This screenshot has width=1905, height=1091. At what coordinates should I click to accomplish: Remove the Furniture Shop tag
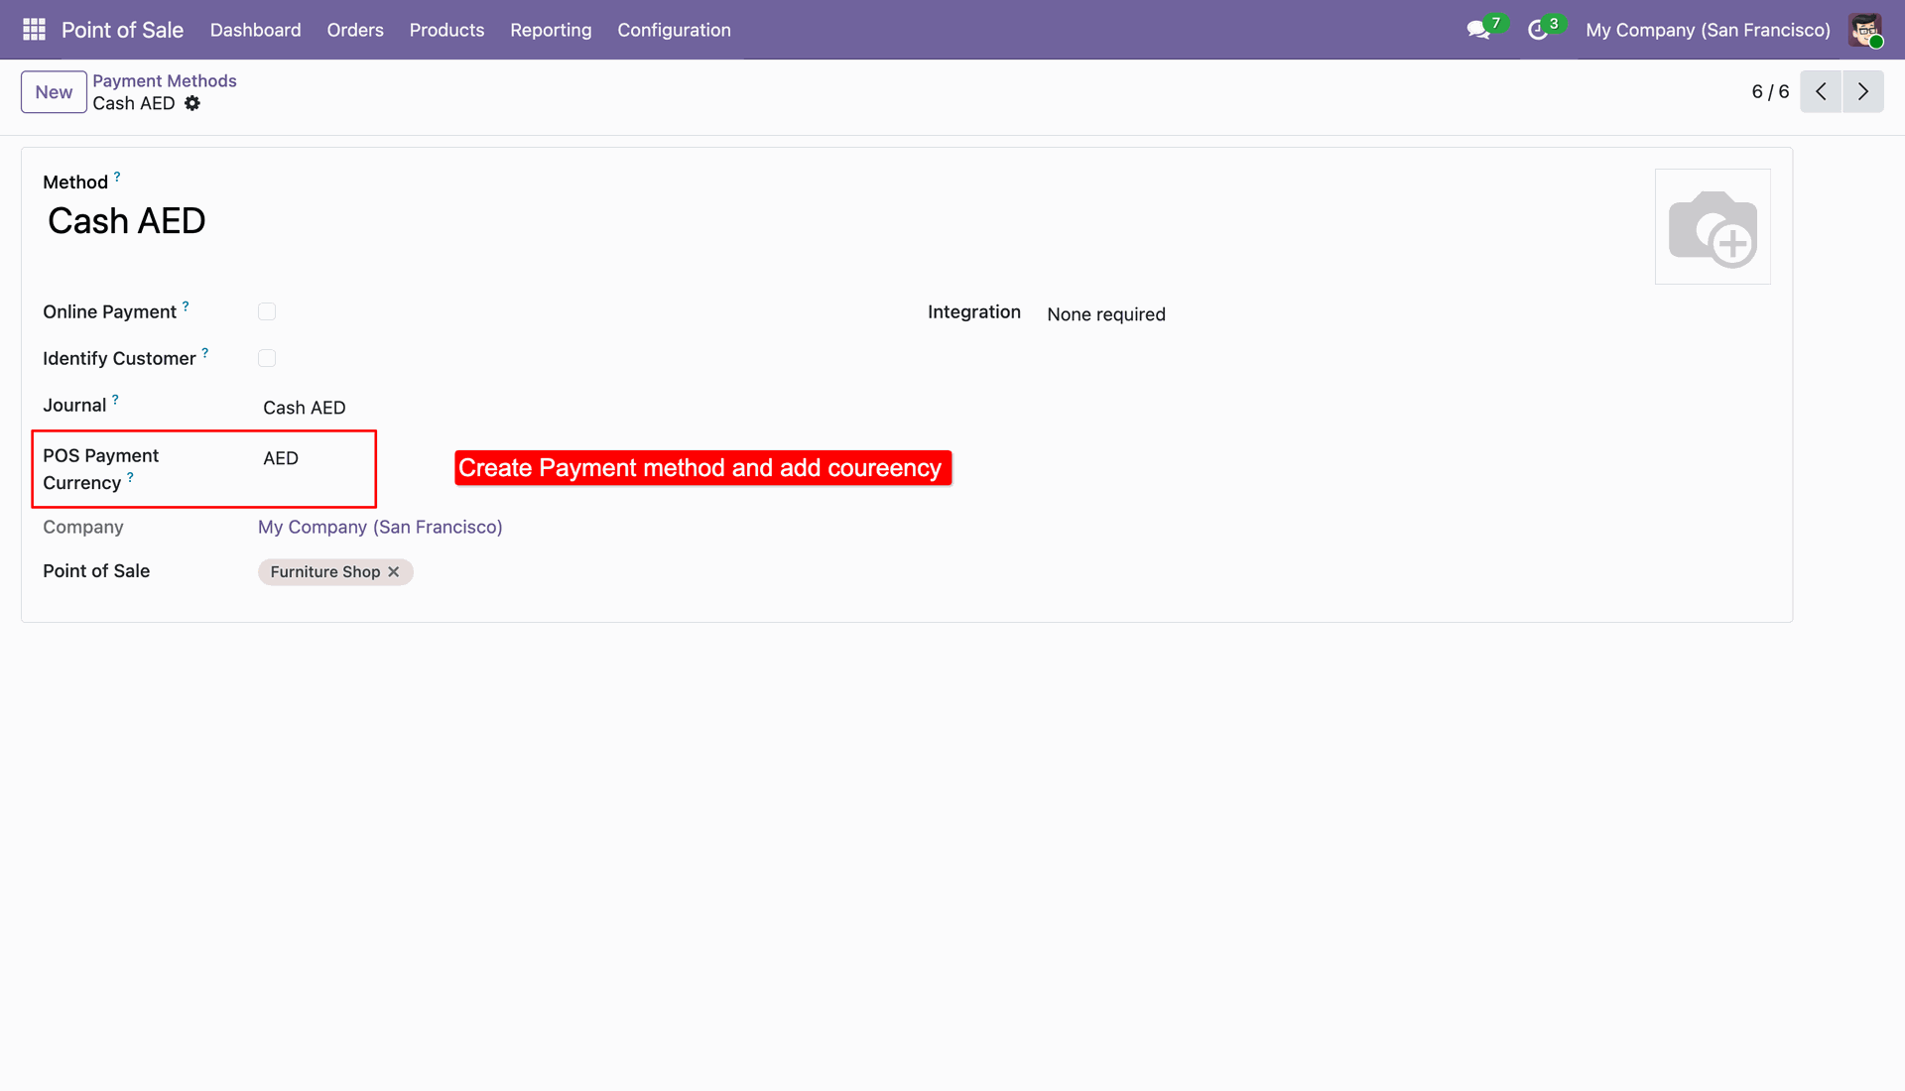(x=394, y=572)
